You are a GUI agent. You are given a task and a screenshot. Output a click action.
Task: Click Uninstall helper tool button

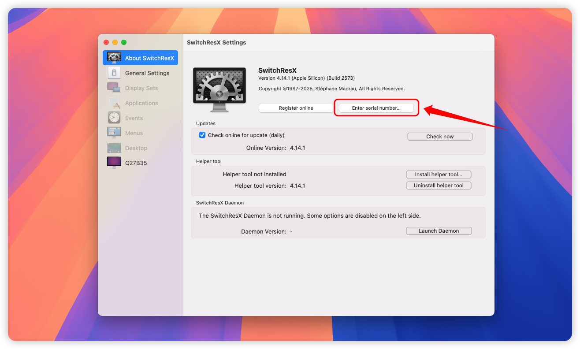439,186
